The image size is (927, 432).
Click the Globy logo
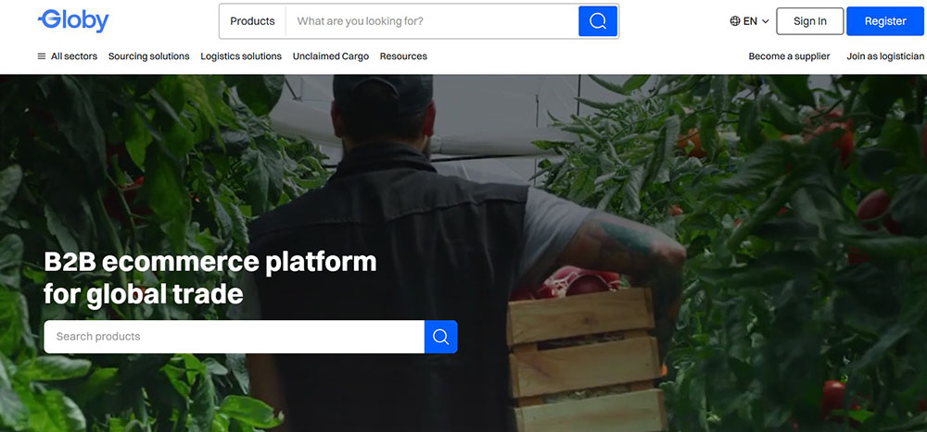click(73, 20)
